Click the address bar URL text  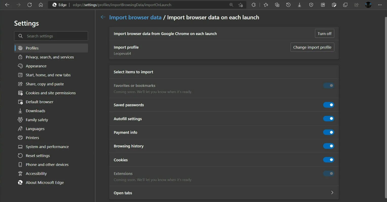pyautogui.click(x=122, y=5)
